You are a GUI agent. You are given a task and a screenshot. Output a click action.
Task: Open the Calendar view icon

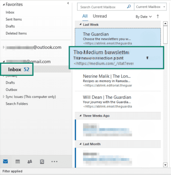point(18,161)
